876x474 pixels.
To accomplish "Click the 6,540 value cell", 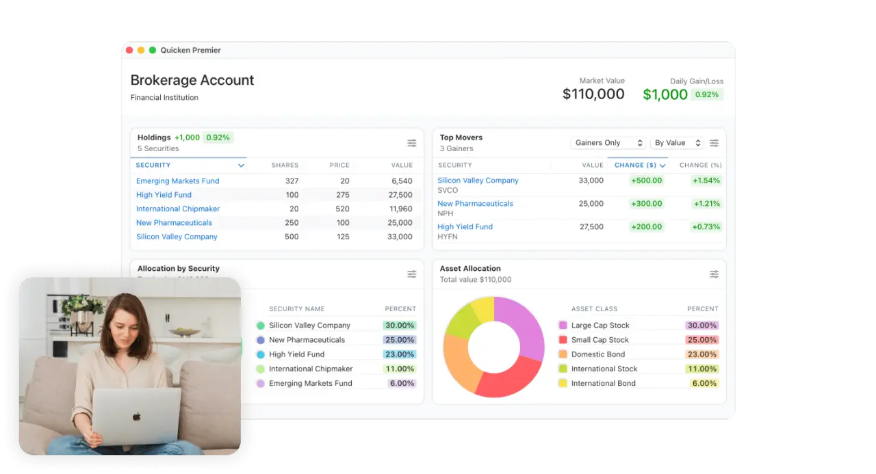I will (x=401, y=181).
